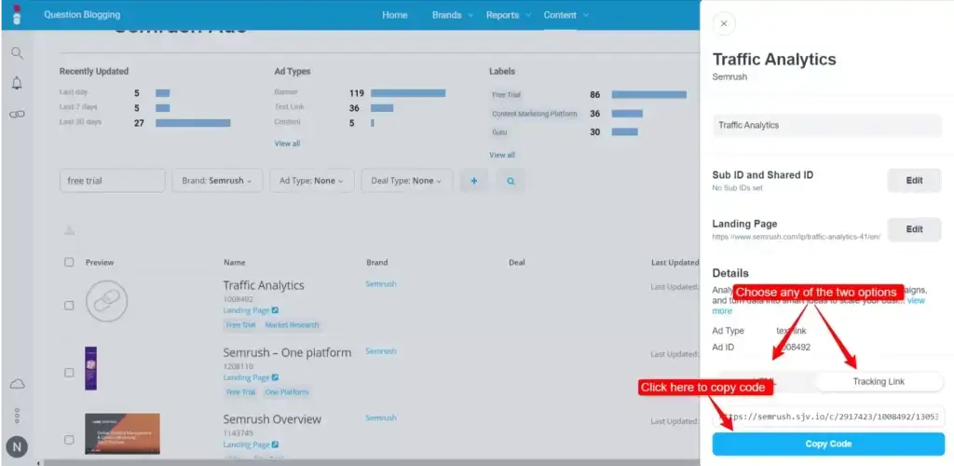954x466 pixels.
Task: Click the Guru label
Action: coord(499,132)
